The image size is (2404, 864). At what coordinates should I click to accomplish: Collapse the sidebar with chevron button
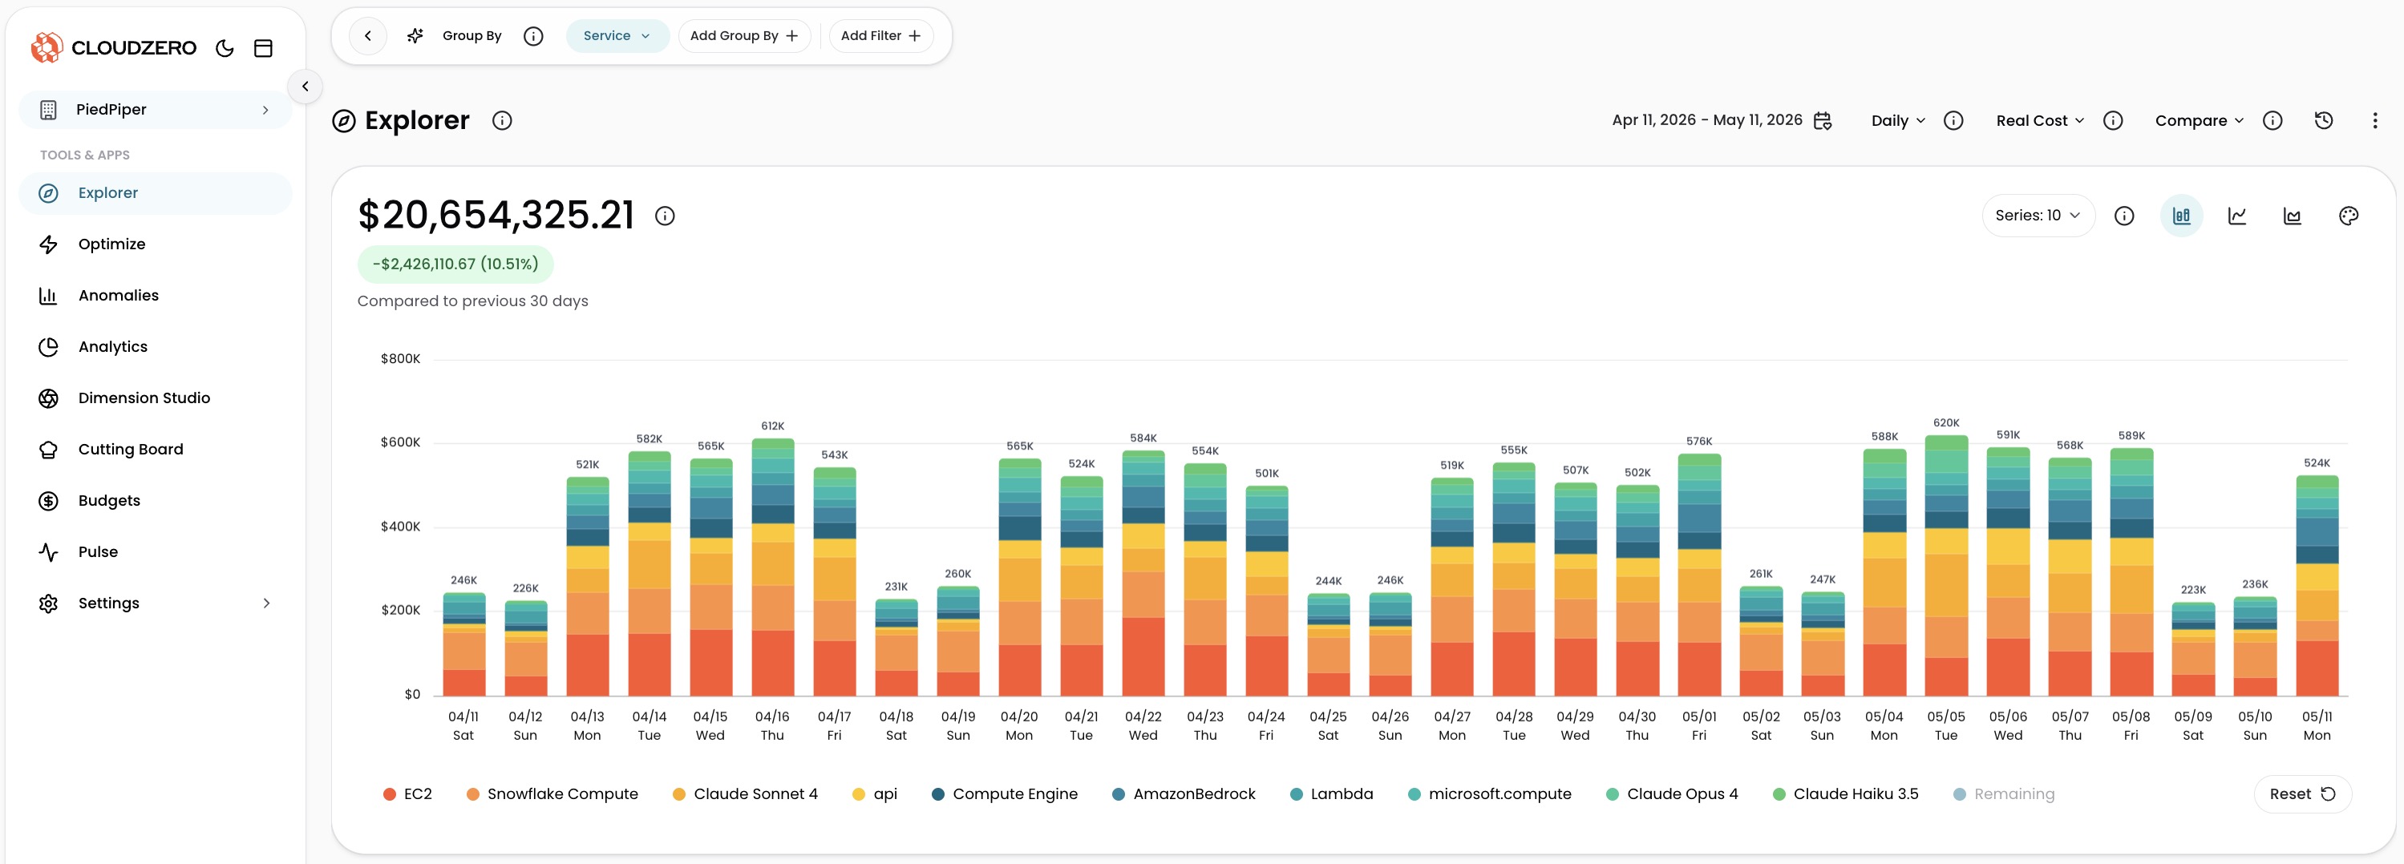pos(306,86)
